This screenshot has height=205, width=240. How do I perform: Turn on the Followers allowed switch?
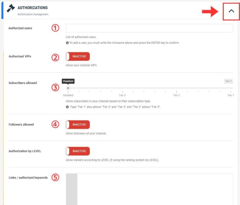click(x=78, y=125)
